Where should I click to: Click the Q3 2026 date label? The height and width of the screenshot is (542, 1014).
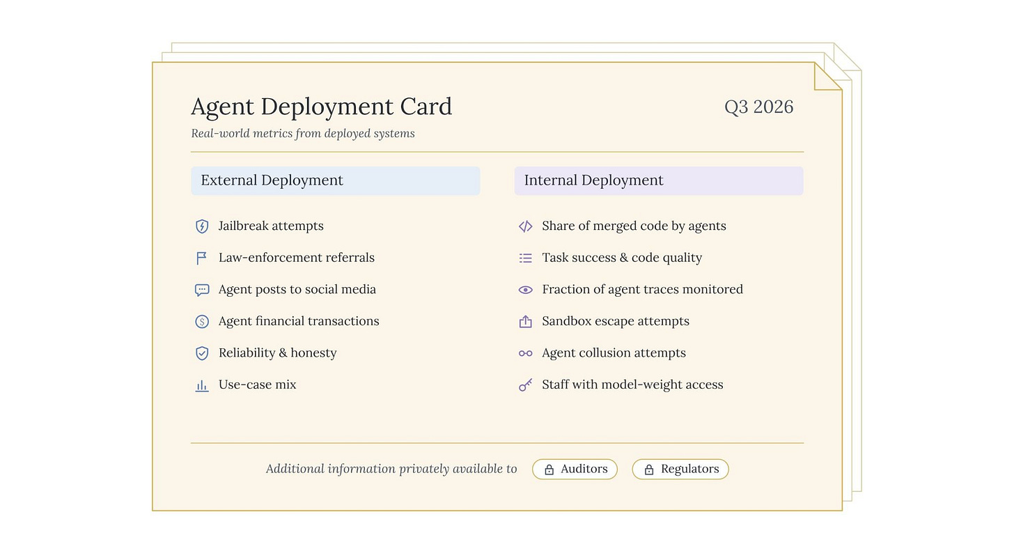(x=759, y=107)
